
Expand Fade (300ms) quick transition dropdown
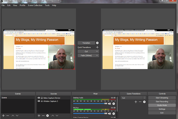(x=97, y=55)
